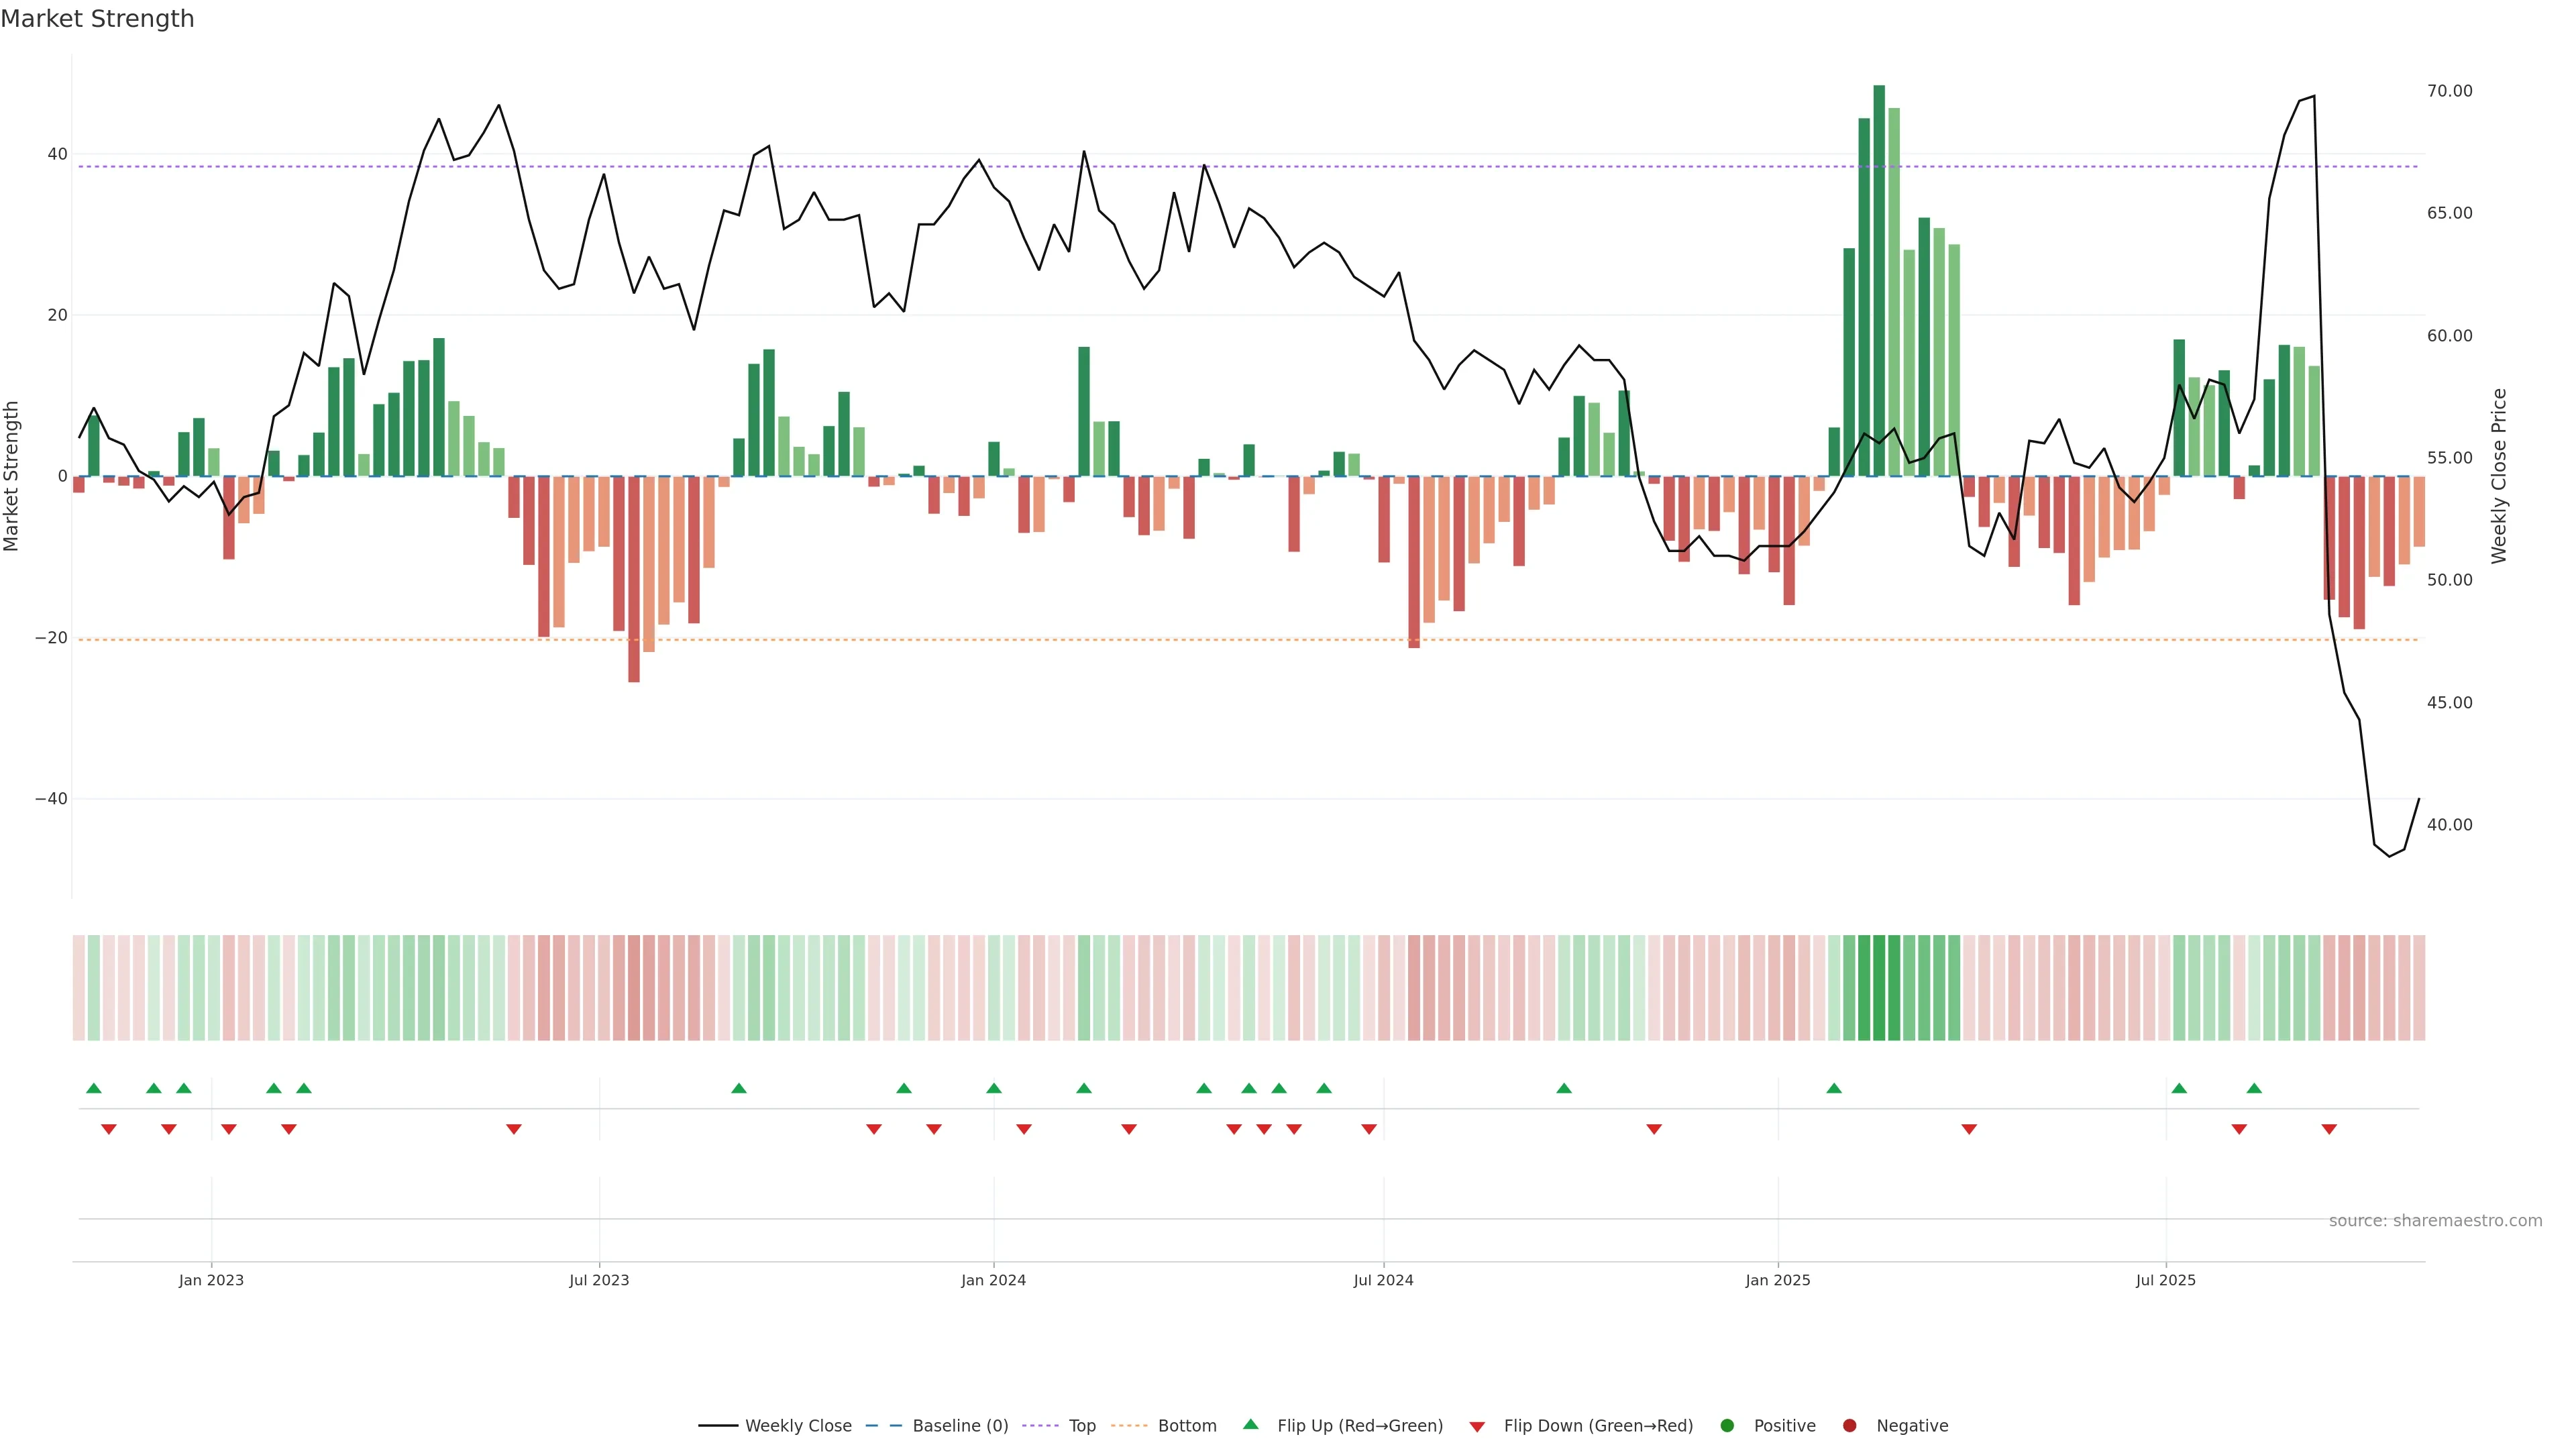This screenshot has height=1449, width=2576.
Task: Click the Weekly Close Price axis title
Action: pos(2499,476)
